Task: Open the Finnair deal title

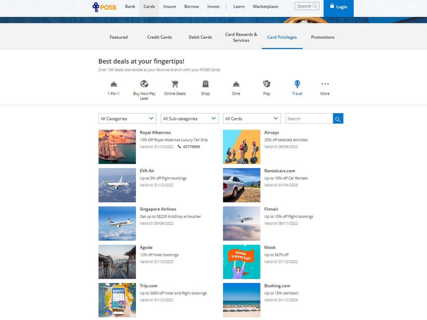Action: 271,209
